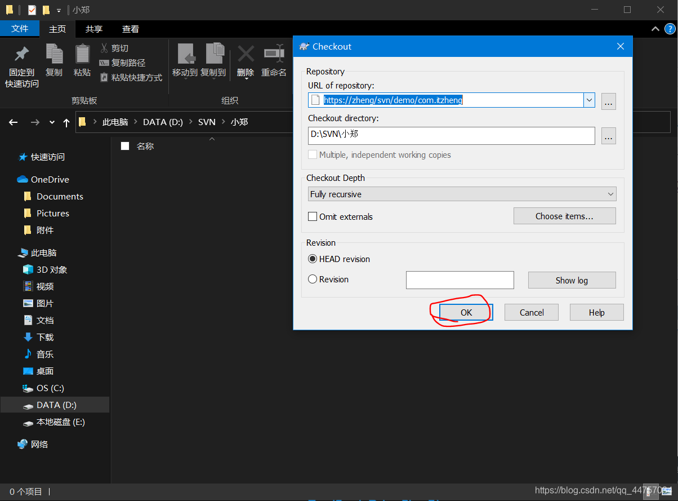Click the Pin to Quick Access icon

[x=21, y=54]
